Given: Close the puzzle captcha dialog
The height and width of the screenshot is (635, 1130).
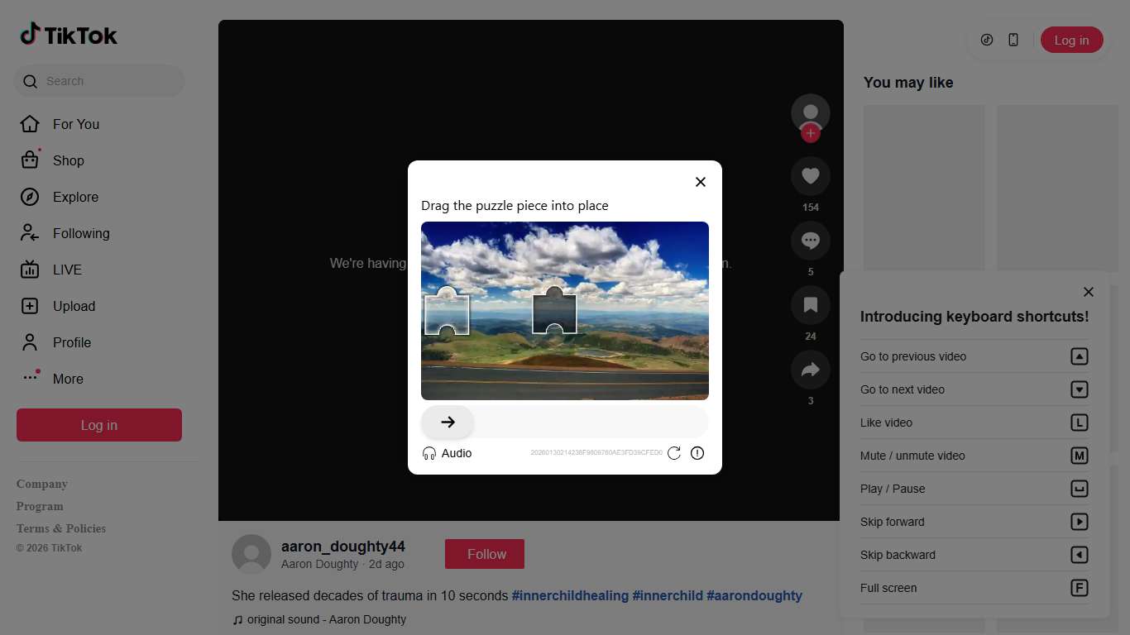Looking at the screenshot, I should 701,182.
